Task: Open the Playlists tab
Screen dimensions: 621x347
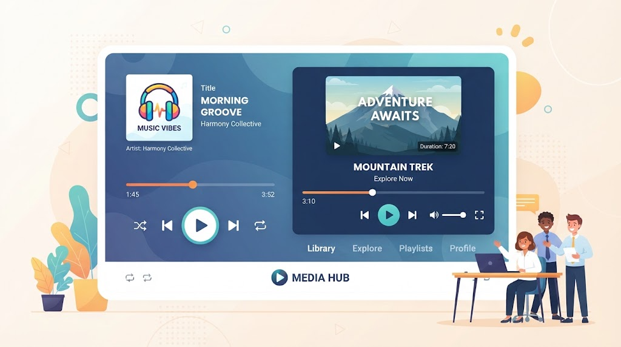Action: pos(416,248)
